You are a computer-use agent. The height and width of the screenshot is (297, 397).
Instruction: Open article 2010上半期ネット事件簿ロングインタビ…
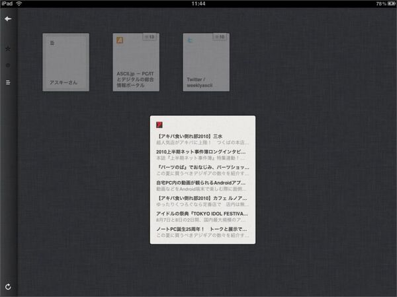click(x=202, y=155)
